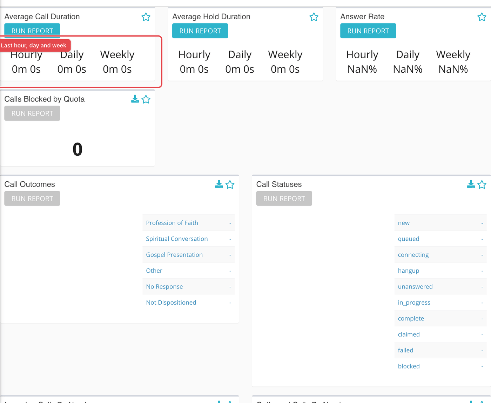Click the Hourly NaN% value in Answer Rate
This screenshot has width=491, height=403.
[362, 69]
